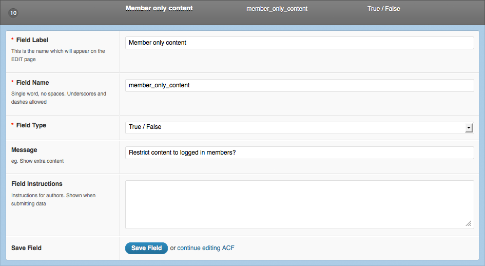Click into the Message text field
485x266 pixels.
point(299,153)
